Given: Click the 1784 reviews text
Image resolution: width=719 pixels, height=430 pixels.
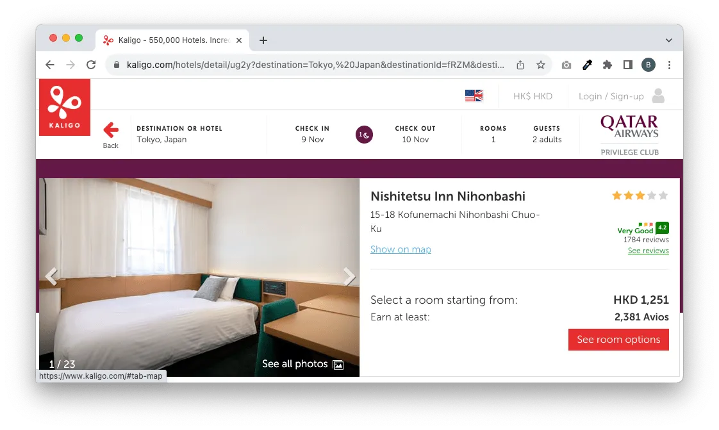Looking at the screenshot, I should [x=646, y=240].
